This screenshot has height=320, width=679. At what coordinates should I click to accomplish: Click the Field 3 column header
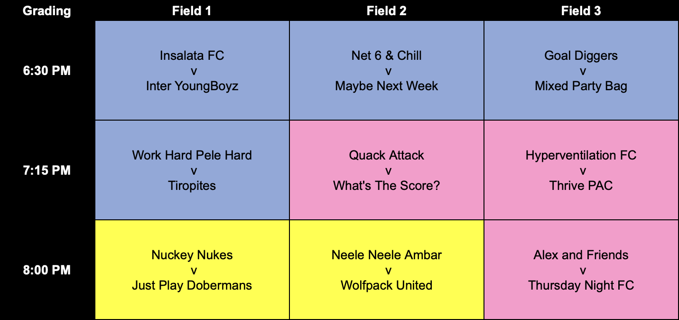tap(581, 10)
